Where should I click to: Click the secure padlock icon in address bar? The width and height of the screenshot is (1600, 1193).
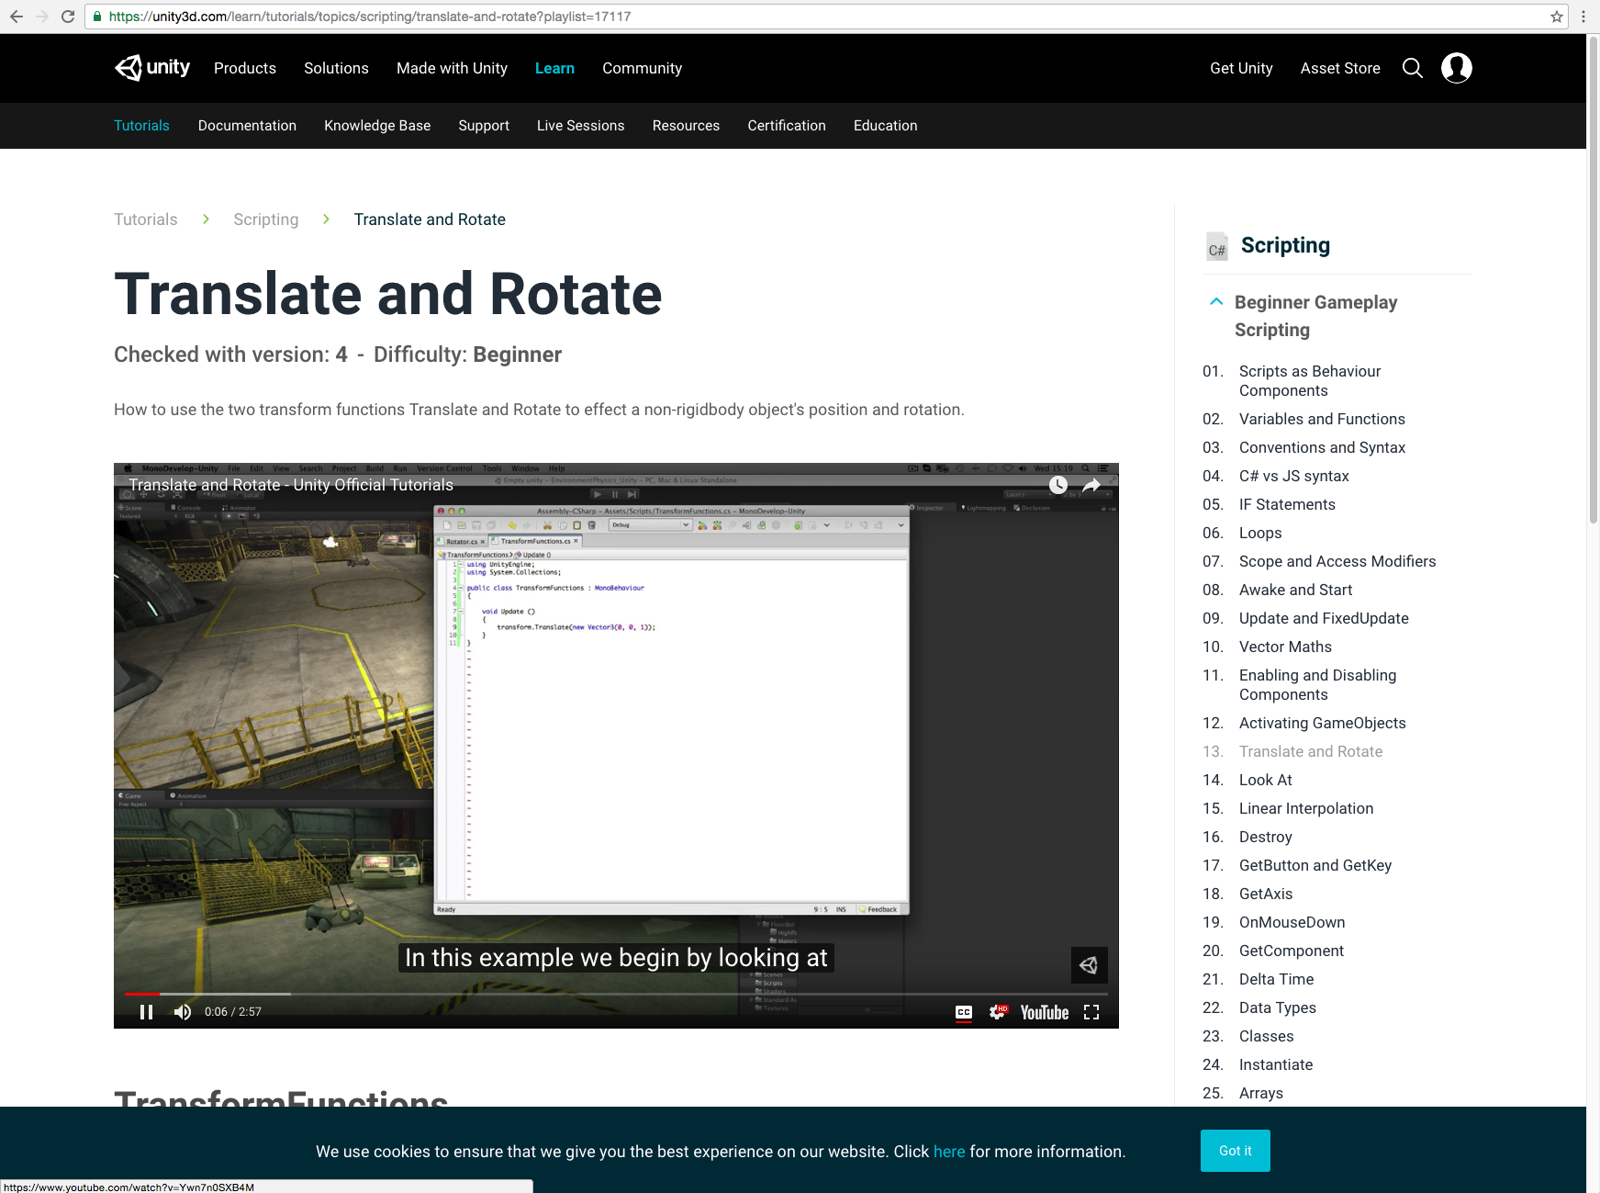97,17
